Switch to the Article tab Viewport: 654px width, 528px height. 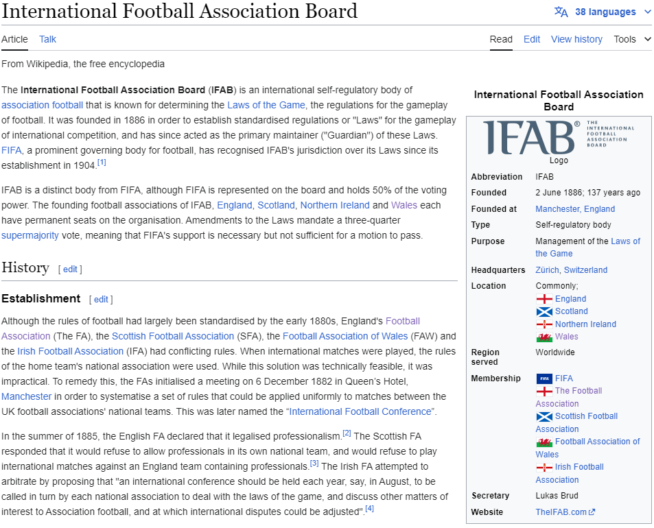point(14,39)
